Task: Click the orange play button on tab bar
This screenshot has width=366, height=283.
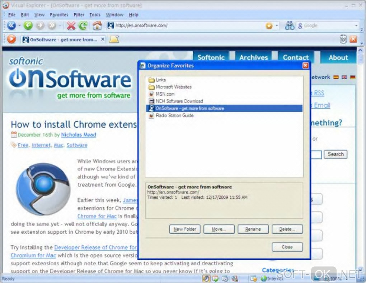Action: [11, 39]
